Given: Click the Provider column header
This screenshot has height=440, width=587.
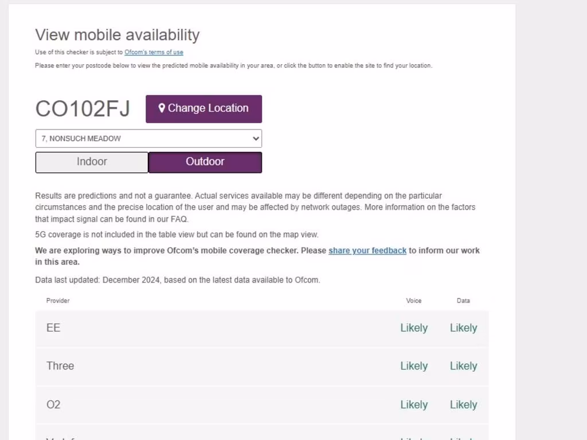Looking at the screenshot, I should pyautogui.click(x=58, y=301).
